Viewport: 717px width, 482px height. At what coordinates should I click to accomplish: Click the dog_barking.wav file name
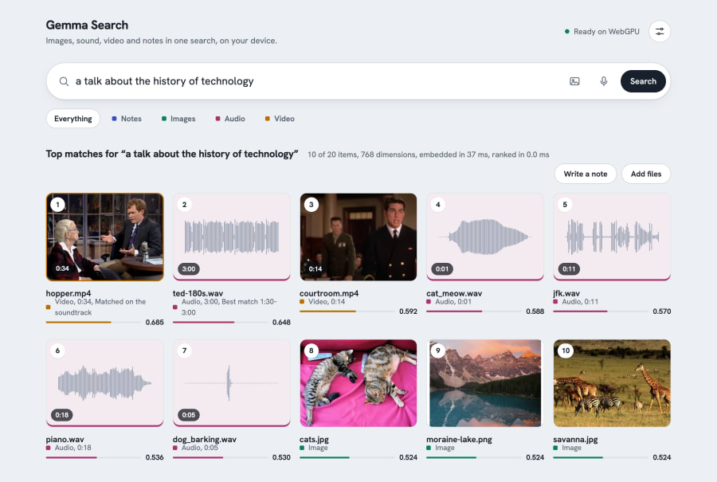205,440
